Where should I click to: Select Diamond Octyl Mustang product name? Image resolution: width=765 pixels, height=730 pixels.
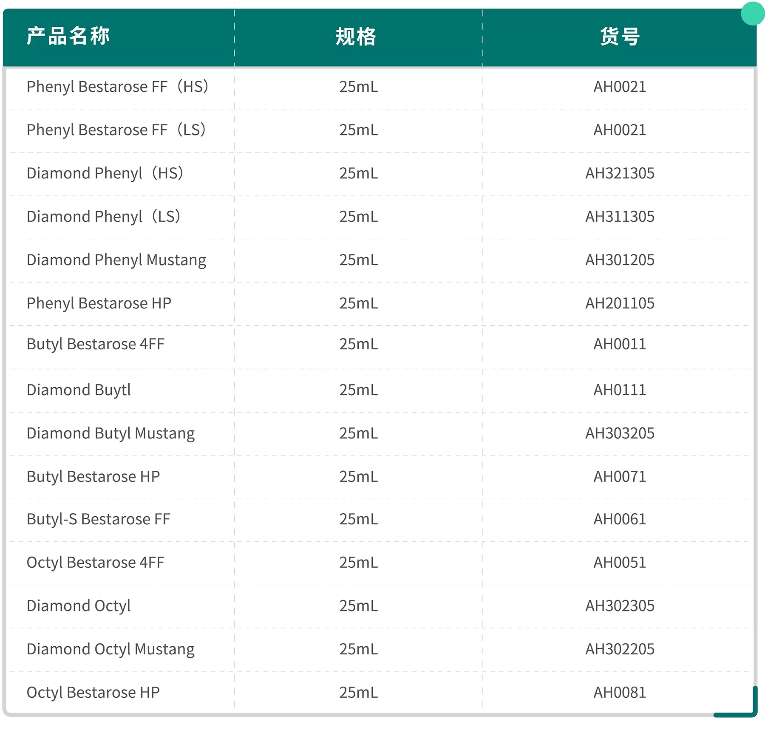(x=110, y=649)
